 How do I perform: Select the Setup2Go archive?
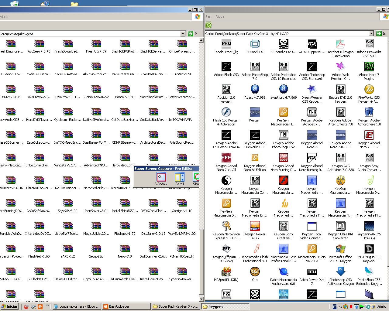coord(96,249)
